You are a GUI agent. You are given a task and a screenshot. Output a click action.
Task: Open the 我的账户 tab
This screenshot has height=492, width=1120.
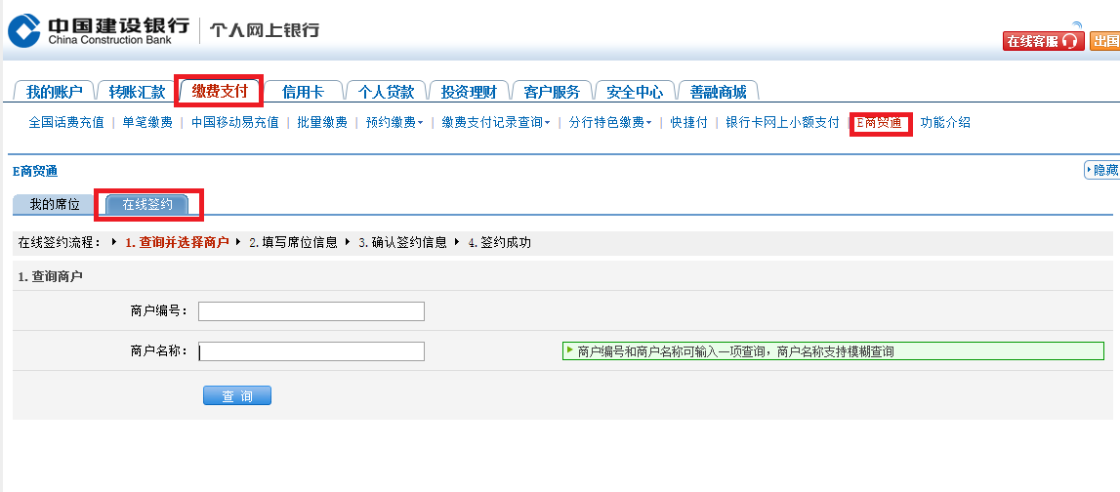tap(54, 92)
